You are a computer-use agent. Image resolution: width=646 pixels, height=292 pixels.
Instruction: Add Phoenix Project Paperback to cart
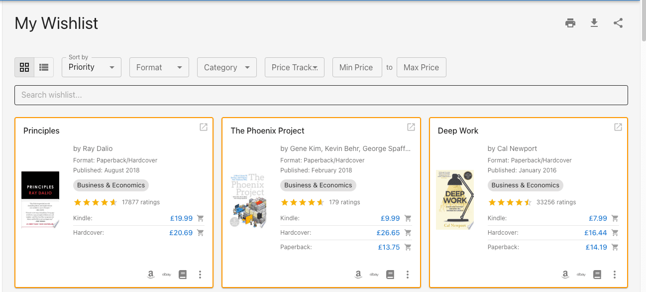408,247
